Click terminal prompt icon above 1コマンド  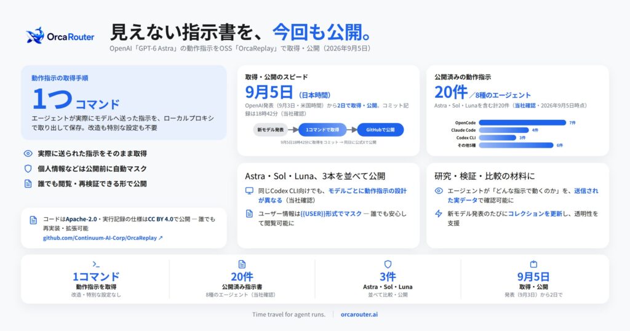(95, 265)
